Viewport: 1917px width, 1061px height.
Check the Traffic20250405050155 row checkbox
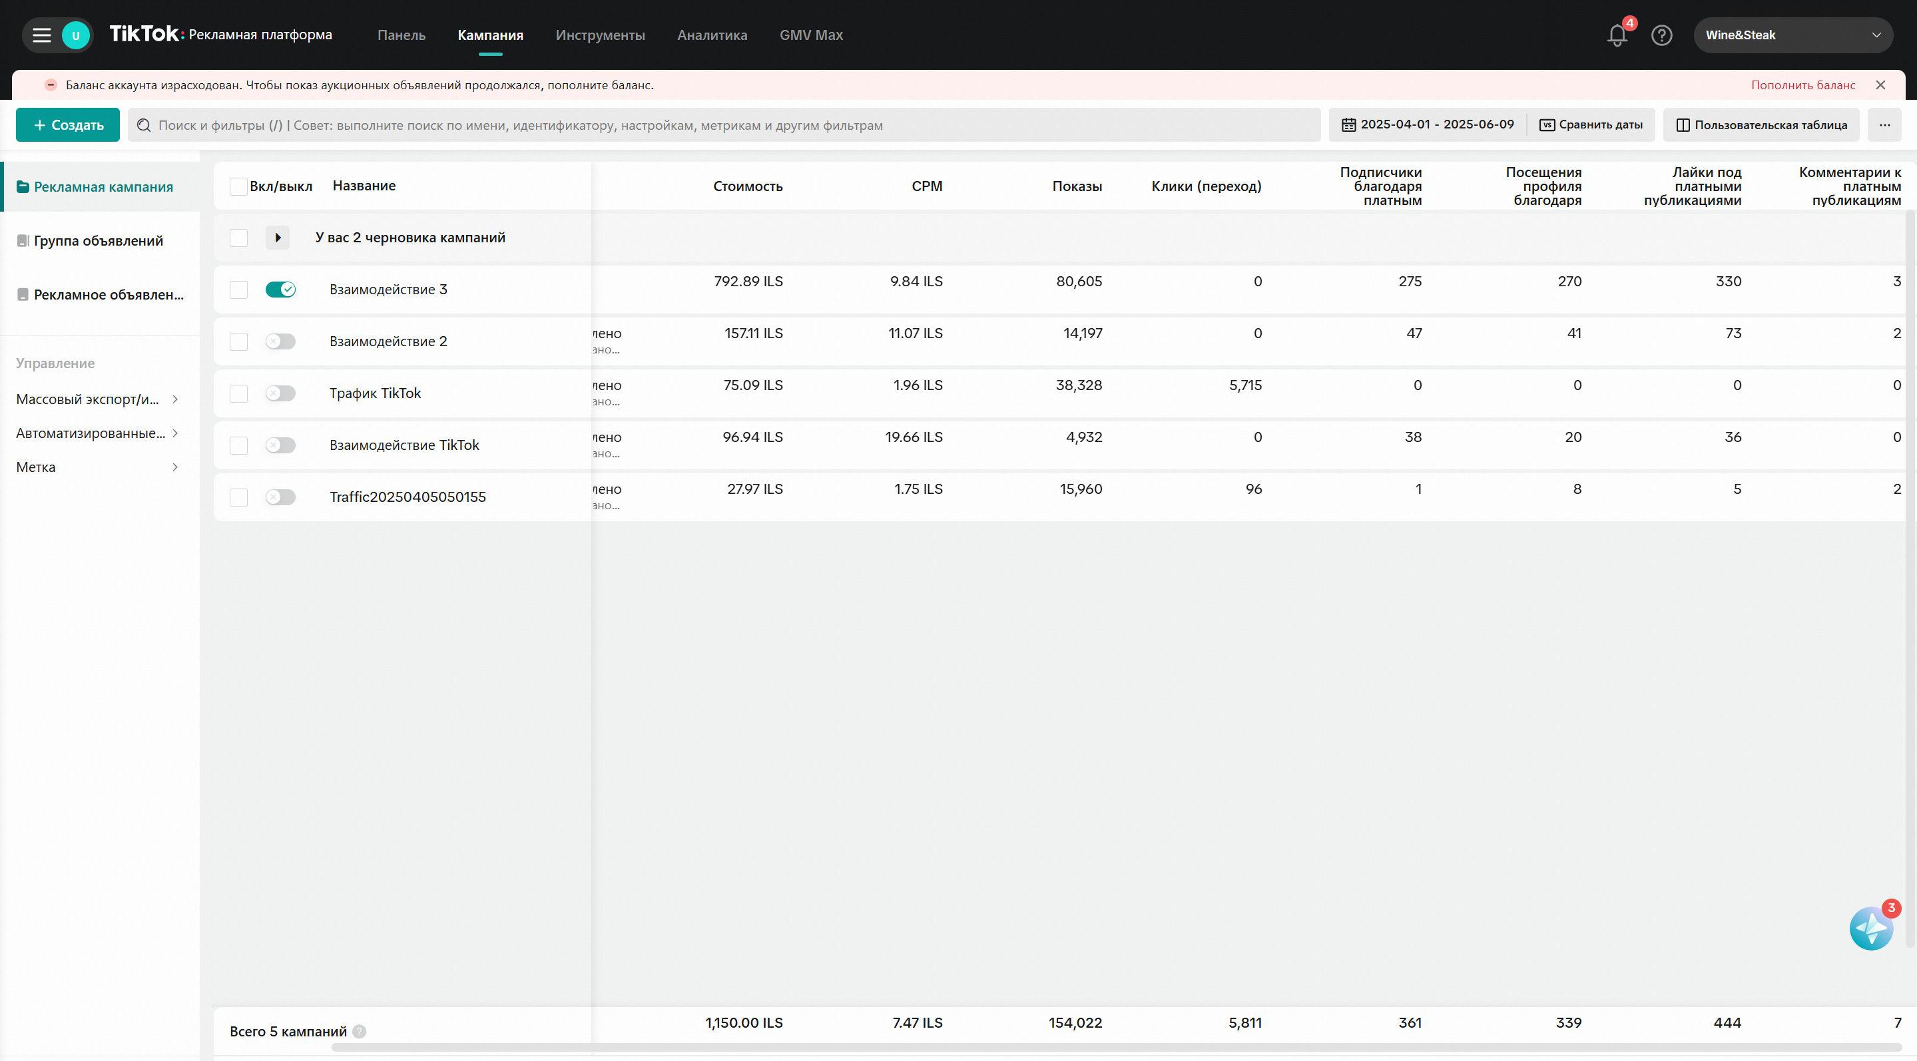(x=238, y=497)
